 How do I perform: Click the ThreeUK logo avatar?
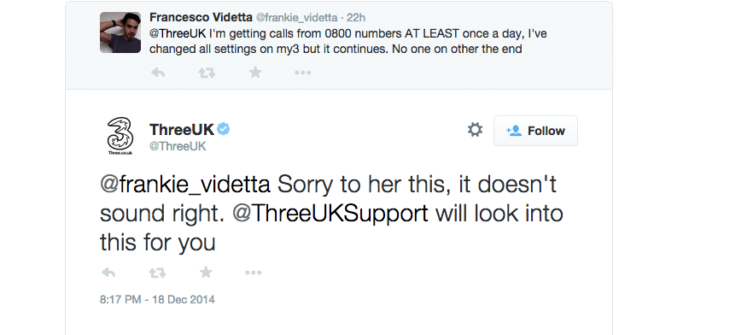[120, 135]
